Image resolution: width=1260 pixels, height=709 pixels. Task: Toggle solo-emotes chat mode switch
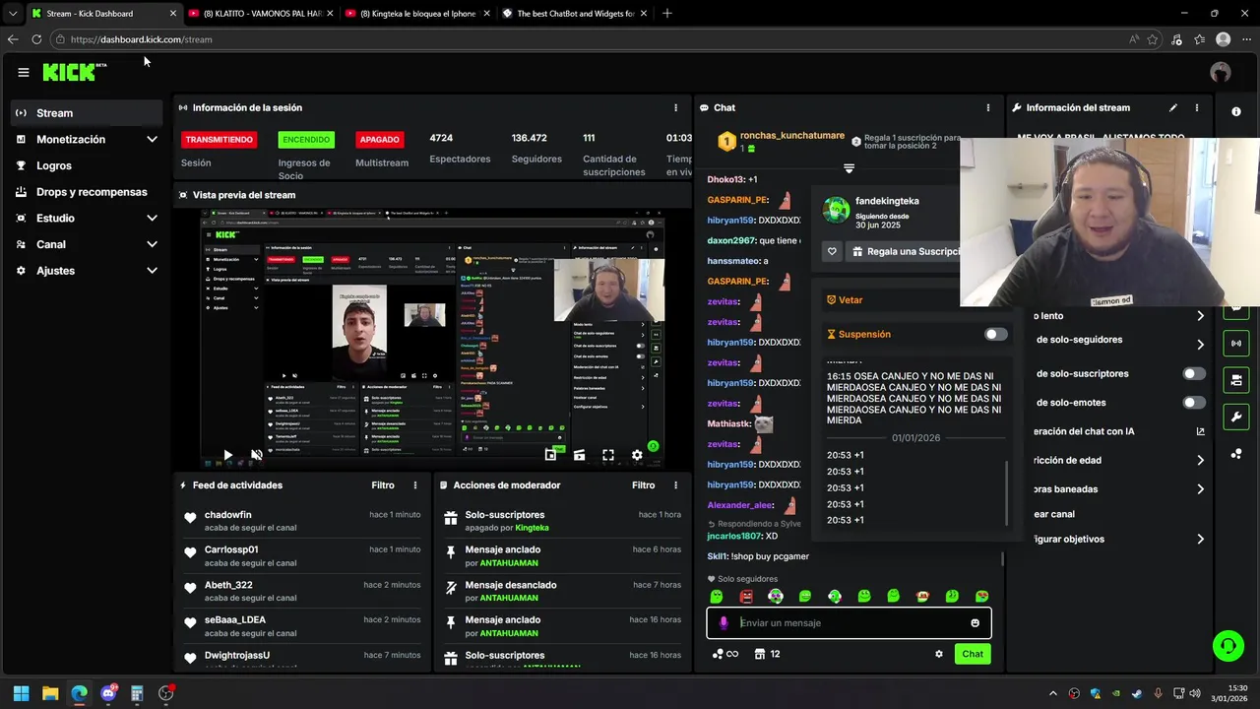click(x=1194, y=402)
